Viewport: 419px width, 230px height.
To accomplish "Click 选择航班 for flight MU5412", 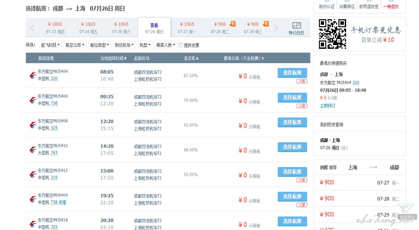I will (292, 172).
